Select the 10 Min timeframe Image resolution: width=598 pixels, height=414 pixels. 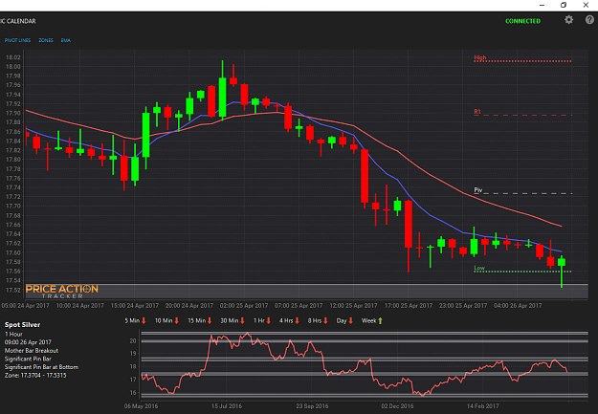click(x=164, y=320)
